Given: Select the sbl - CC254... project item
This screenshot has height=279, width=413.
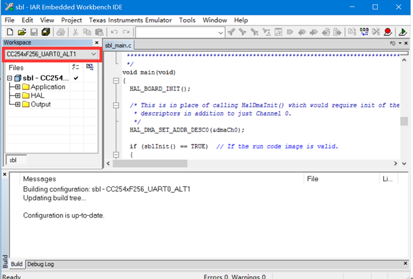Looking at the screenshot, I should click(45, 78).
